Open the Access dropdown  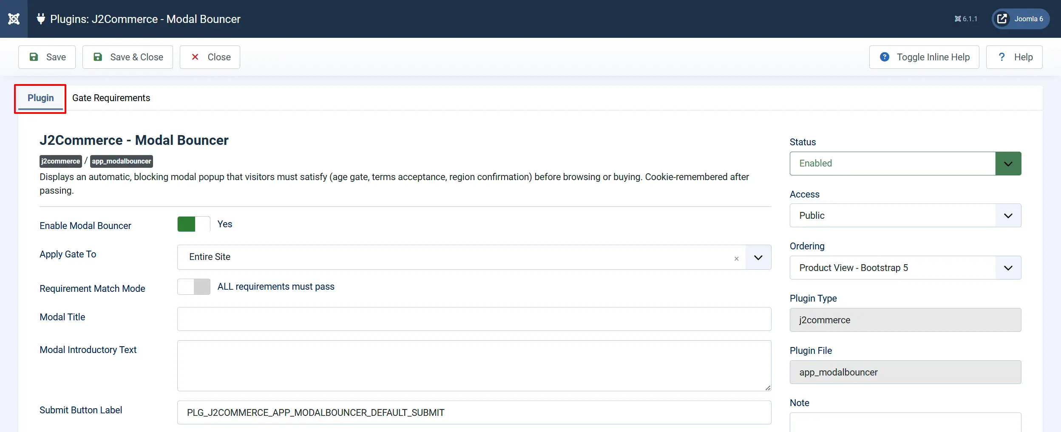pyautogui.click(x=905, y=215)
